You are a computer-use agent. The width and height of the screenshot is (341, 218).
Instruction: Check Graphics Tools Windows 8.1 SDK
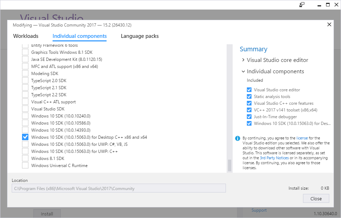tap(25, 52)
